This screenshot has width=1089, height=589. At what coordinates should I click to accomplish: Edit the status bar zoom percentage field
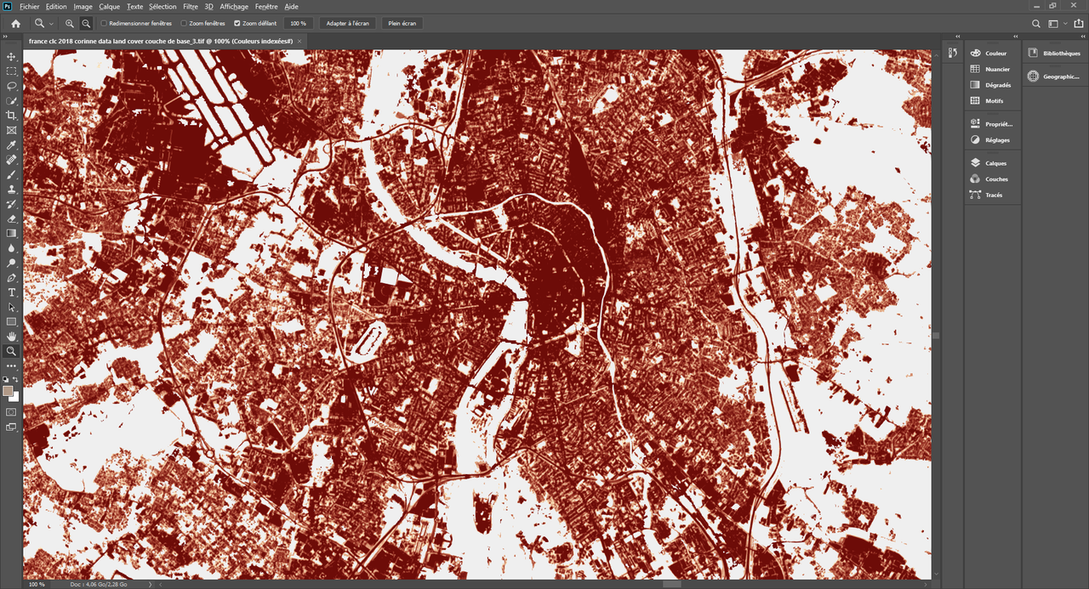[x=37, y=584]
